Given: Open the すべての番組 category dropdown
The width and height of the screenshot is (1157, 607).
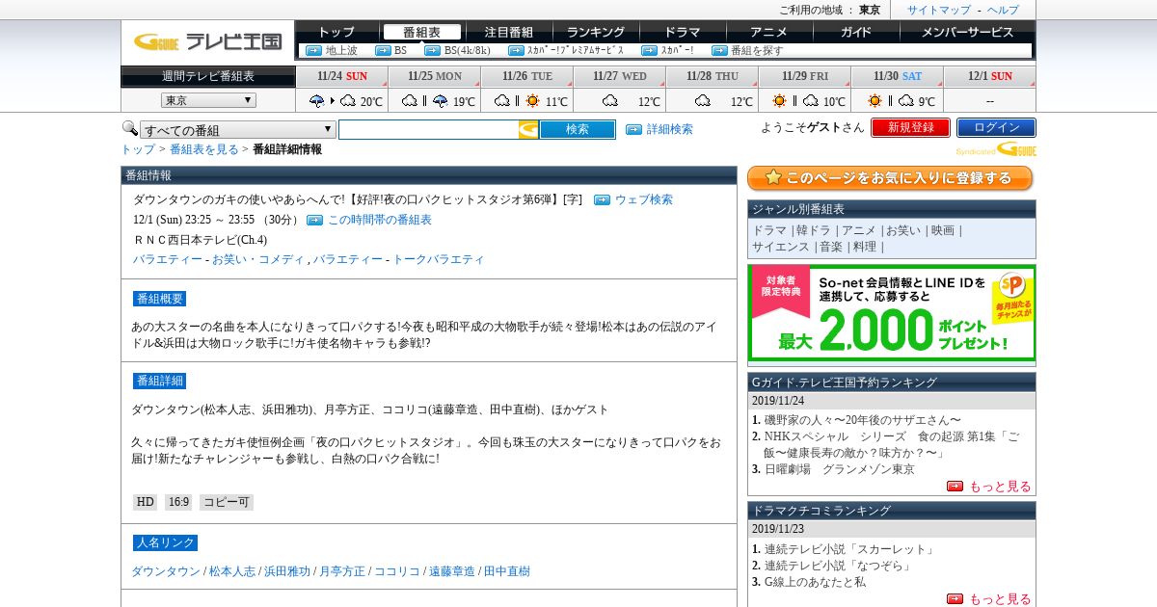Looking at the screenshot, I should click(238, 130).
